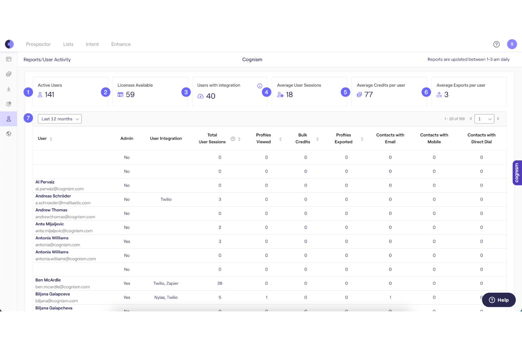Select user Andreas Schröder

pos(53,196)
